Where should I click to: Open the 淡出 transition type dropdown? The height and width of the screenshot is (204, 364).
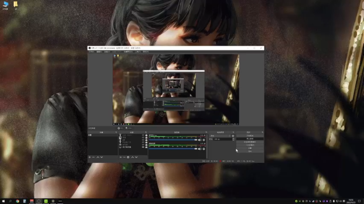(x=220, y=136)
